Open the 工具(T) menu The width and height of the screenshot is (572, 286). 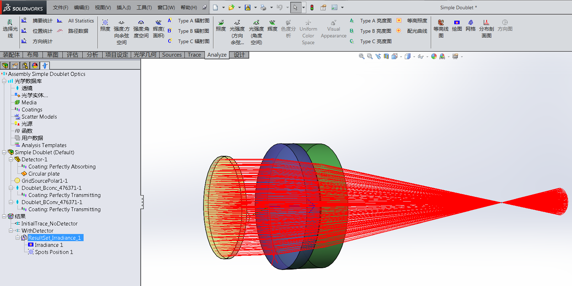[x=144, y=7]
